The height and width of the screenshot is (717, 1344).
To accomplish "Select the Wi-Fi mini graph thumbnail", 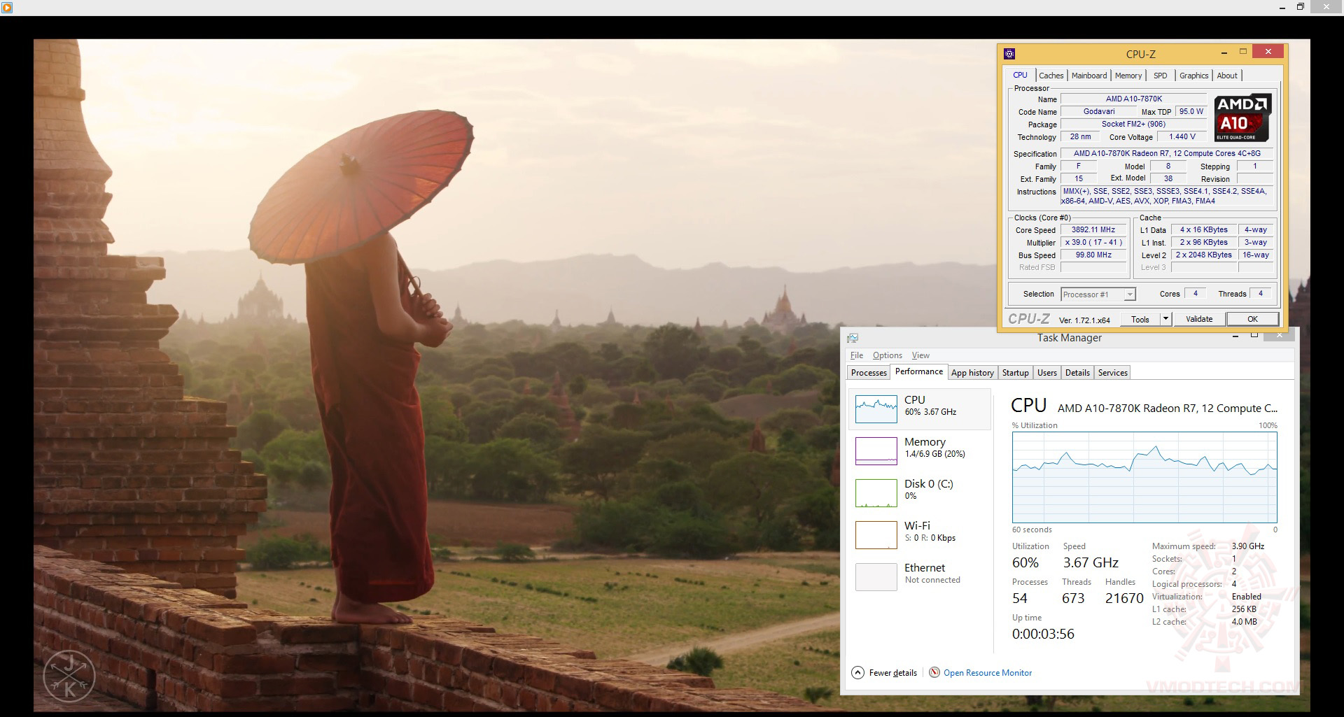I will (876, 535).
